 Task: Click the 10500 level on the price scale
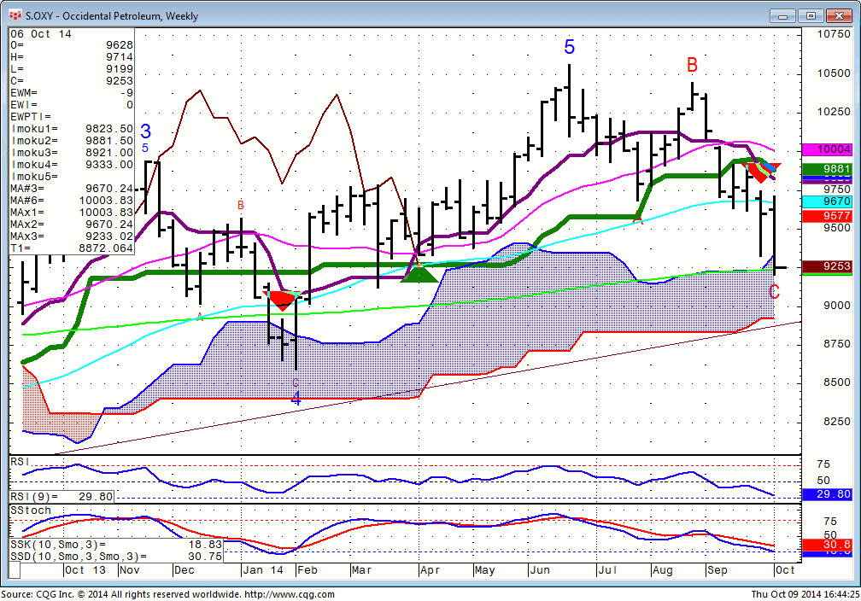tap(834, 73)
